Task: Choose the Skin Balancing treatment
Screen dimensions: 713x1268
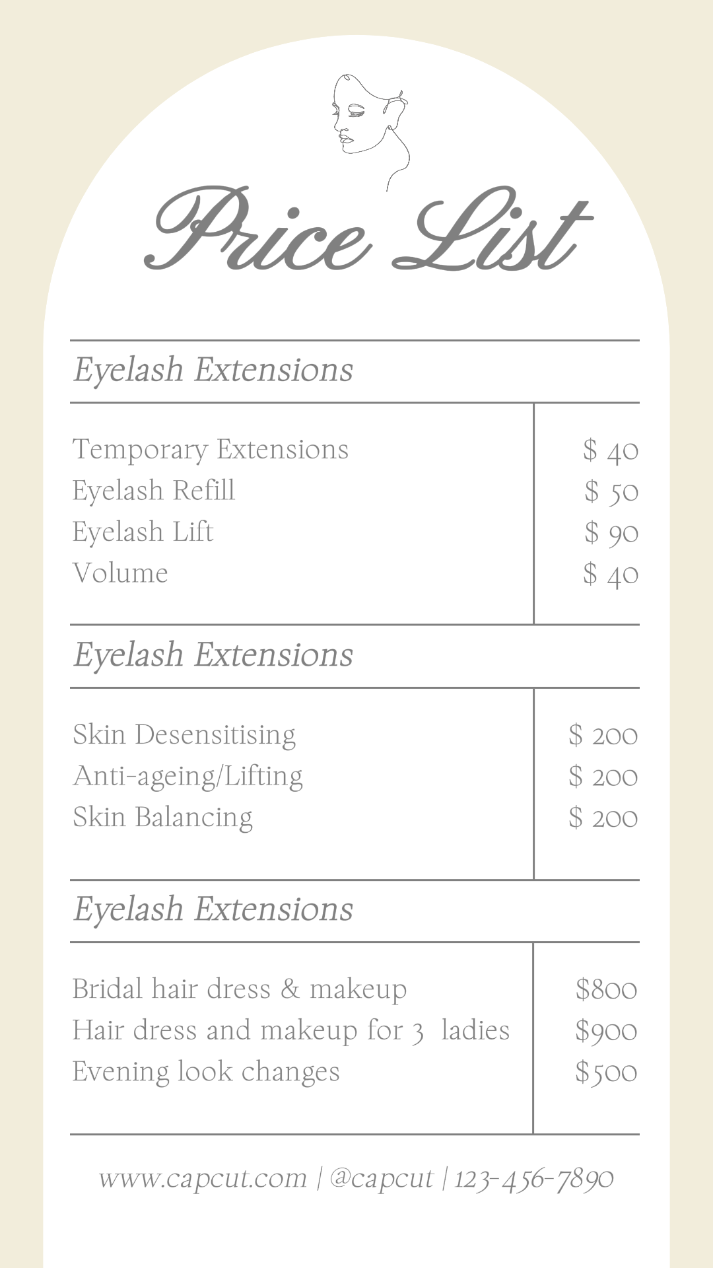Action: click(163, 818)
